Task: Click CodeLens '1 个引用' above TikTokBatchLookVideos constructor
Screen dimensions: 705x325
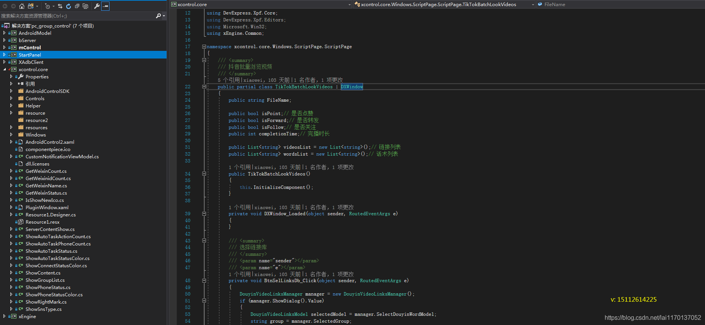Action: (x=239, y=167)
